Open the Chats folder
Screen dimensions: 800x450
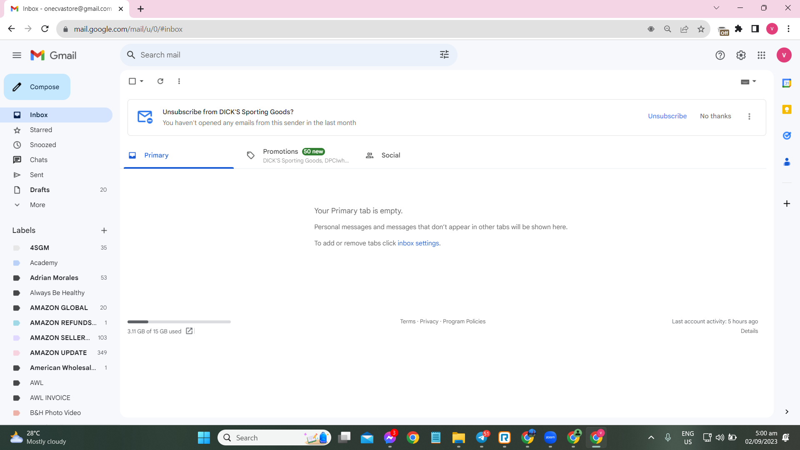[x=56, y=160]
